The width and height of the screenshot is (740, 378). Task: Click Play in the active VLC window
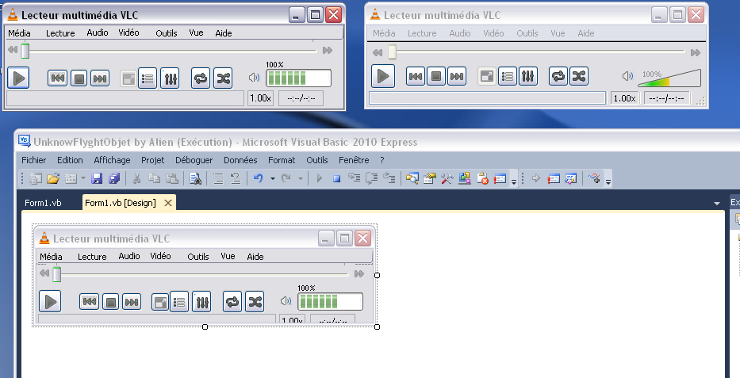point(18,78)
